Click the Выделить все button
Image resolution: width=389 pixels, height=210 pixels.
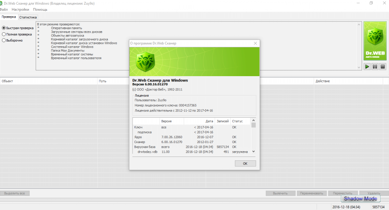coord(15,193)
